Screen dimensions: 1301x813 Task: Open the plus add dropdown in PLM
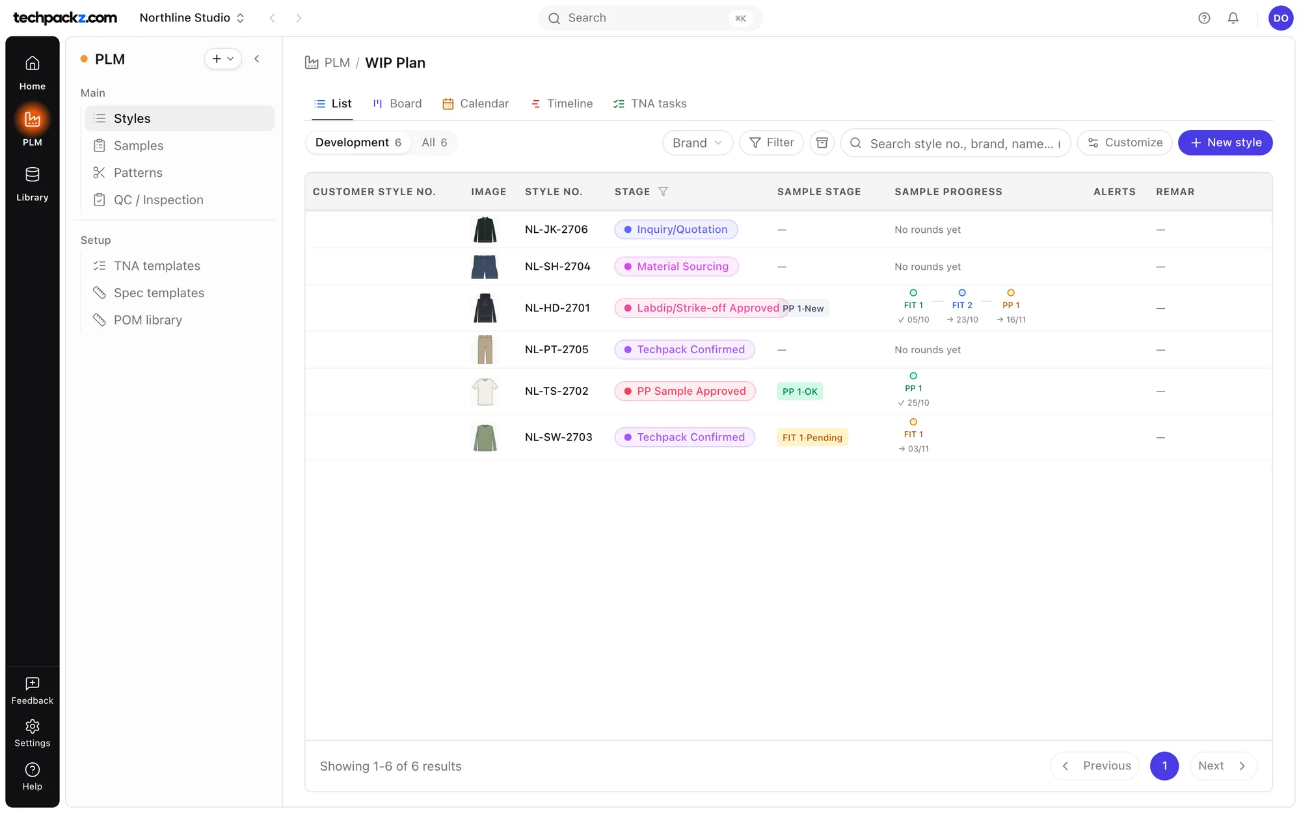223,59
